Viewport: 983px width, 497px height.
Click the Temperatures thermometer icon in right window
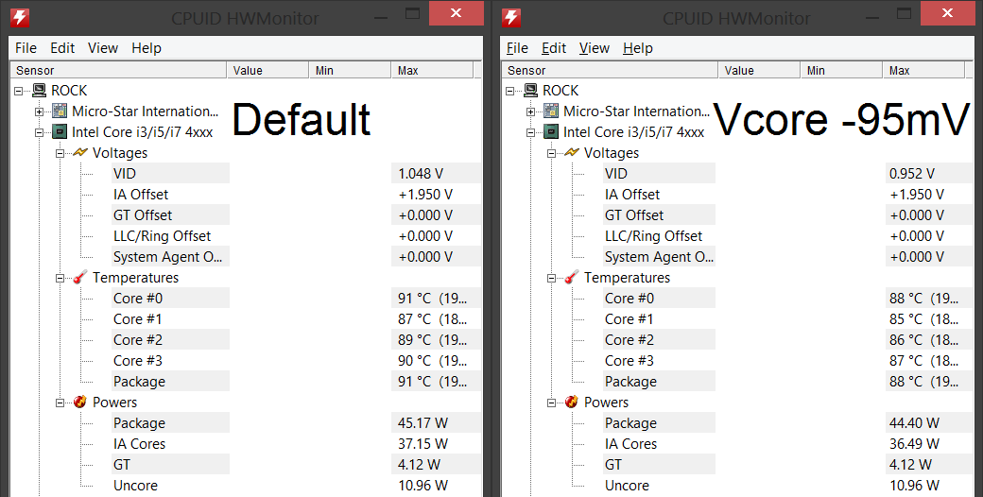coord(571,277)
